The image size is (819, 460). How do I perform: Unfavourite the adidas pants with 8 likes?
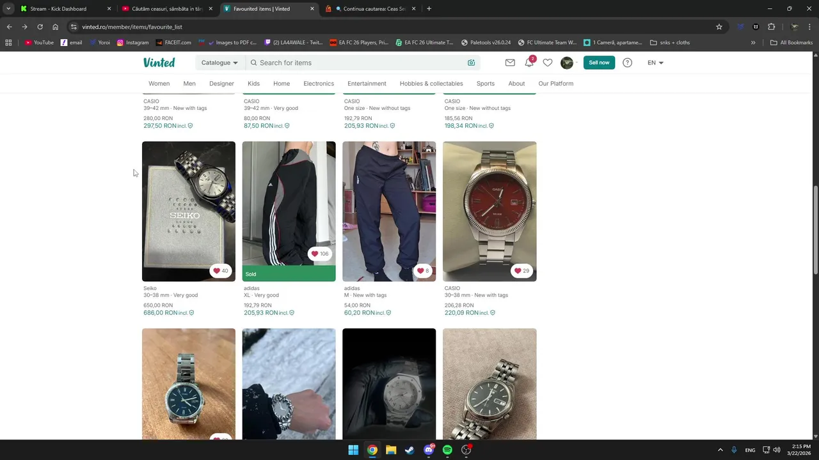click(423, 271)
